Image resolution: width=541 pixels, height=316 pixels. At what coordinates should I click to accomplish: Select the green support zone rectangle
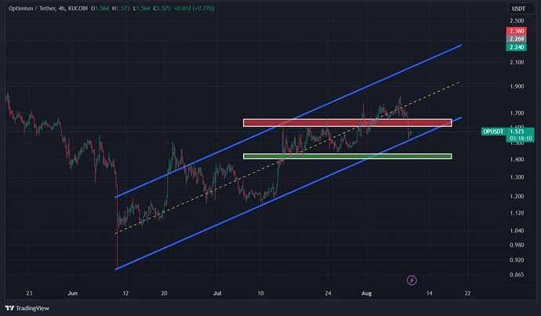pyautogui.click(x=347, y=156)
